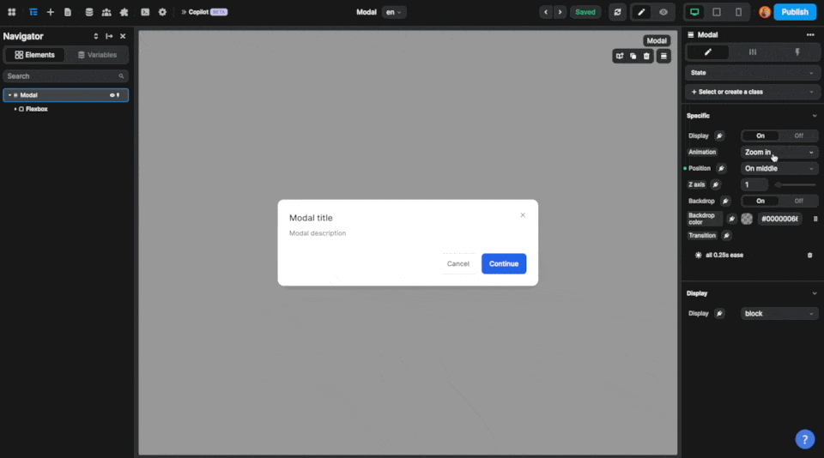The width and height of the screenshot is (824, 458).
Task: Select desktop breakpoint view
Action: click(694, 12)
